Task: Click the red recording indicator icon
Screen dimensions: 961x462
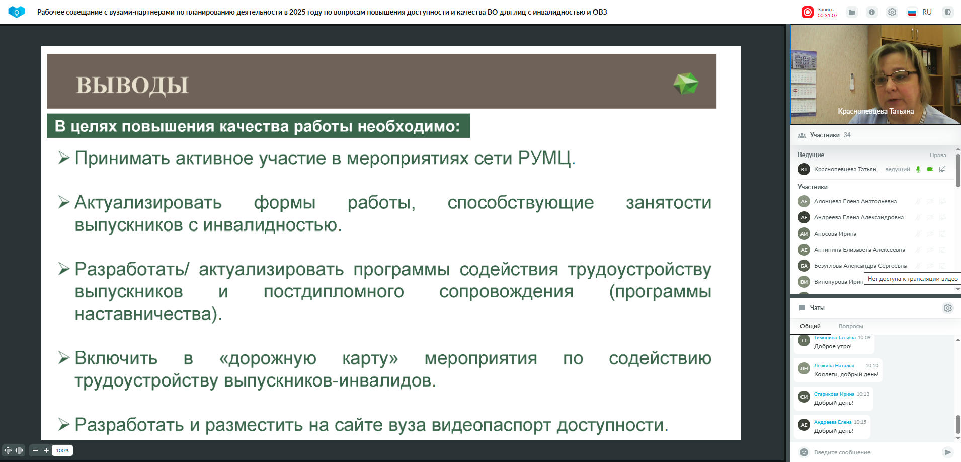Action: tap(807, 12)
